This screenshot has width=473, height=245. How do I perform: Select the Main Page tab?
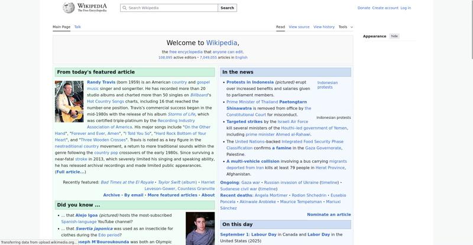(x=61, y=27)
